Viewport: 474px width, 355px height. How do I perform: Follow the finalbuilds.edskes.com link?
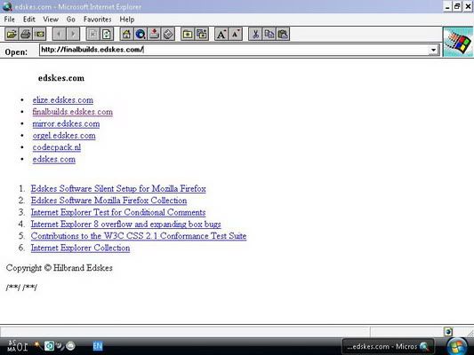(x=73, y=112)
